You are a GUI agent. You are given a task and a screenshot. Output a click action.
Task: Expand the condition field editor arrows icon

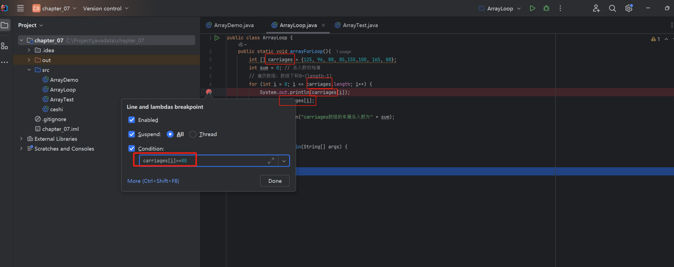[271, 161]
